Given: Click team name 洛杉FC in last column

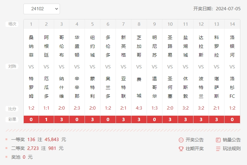Looking at the screenshot, I should tap(232, 87).
